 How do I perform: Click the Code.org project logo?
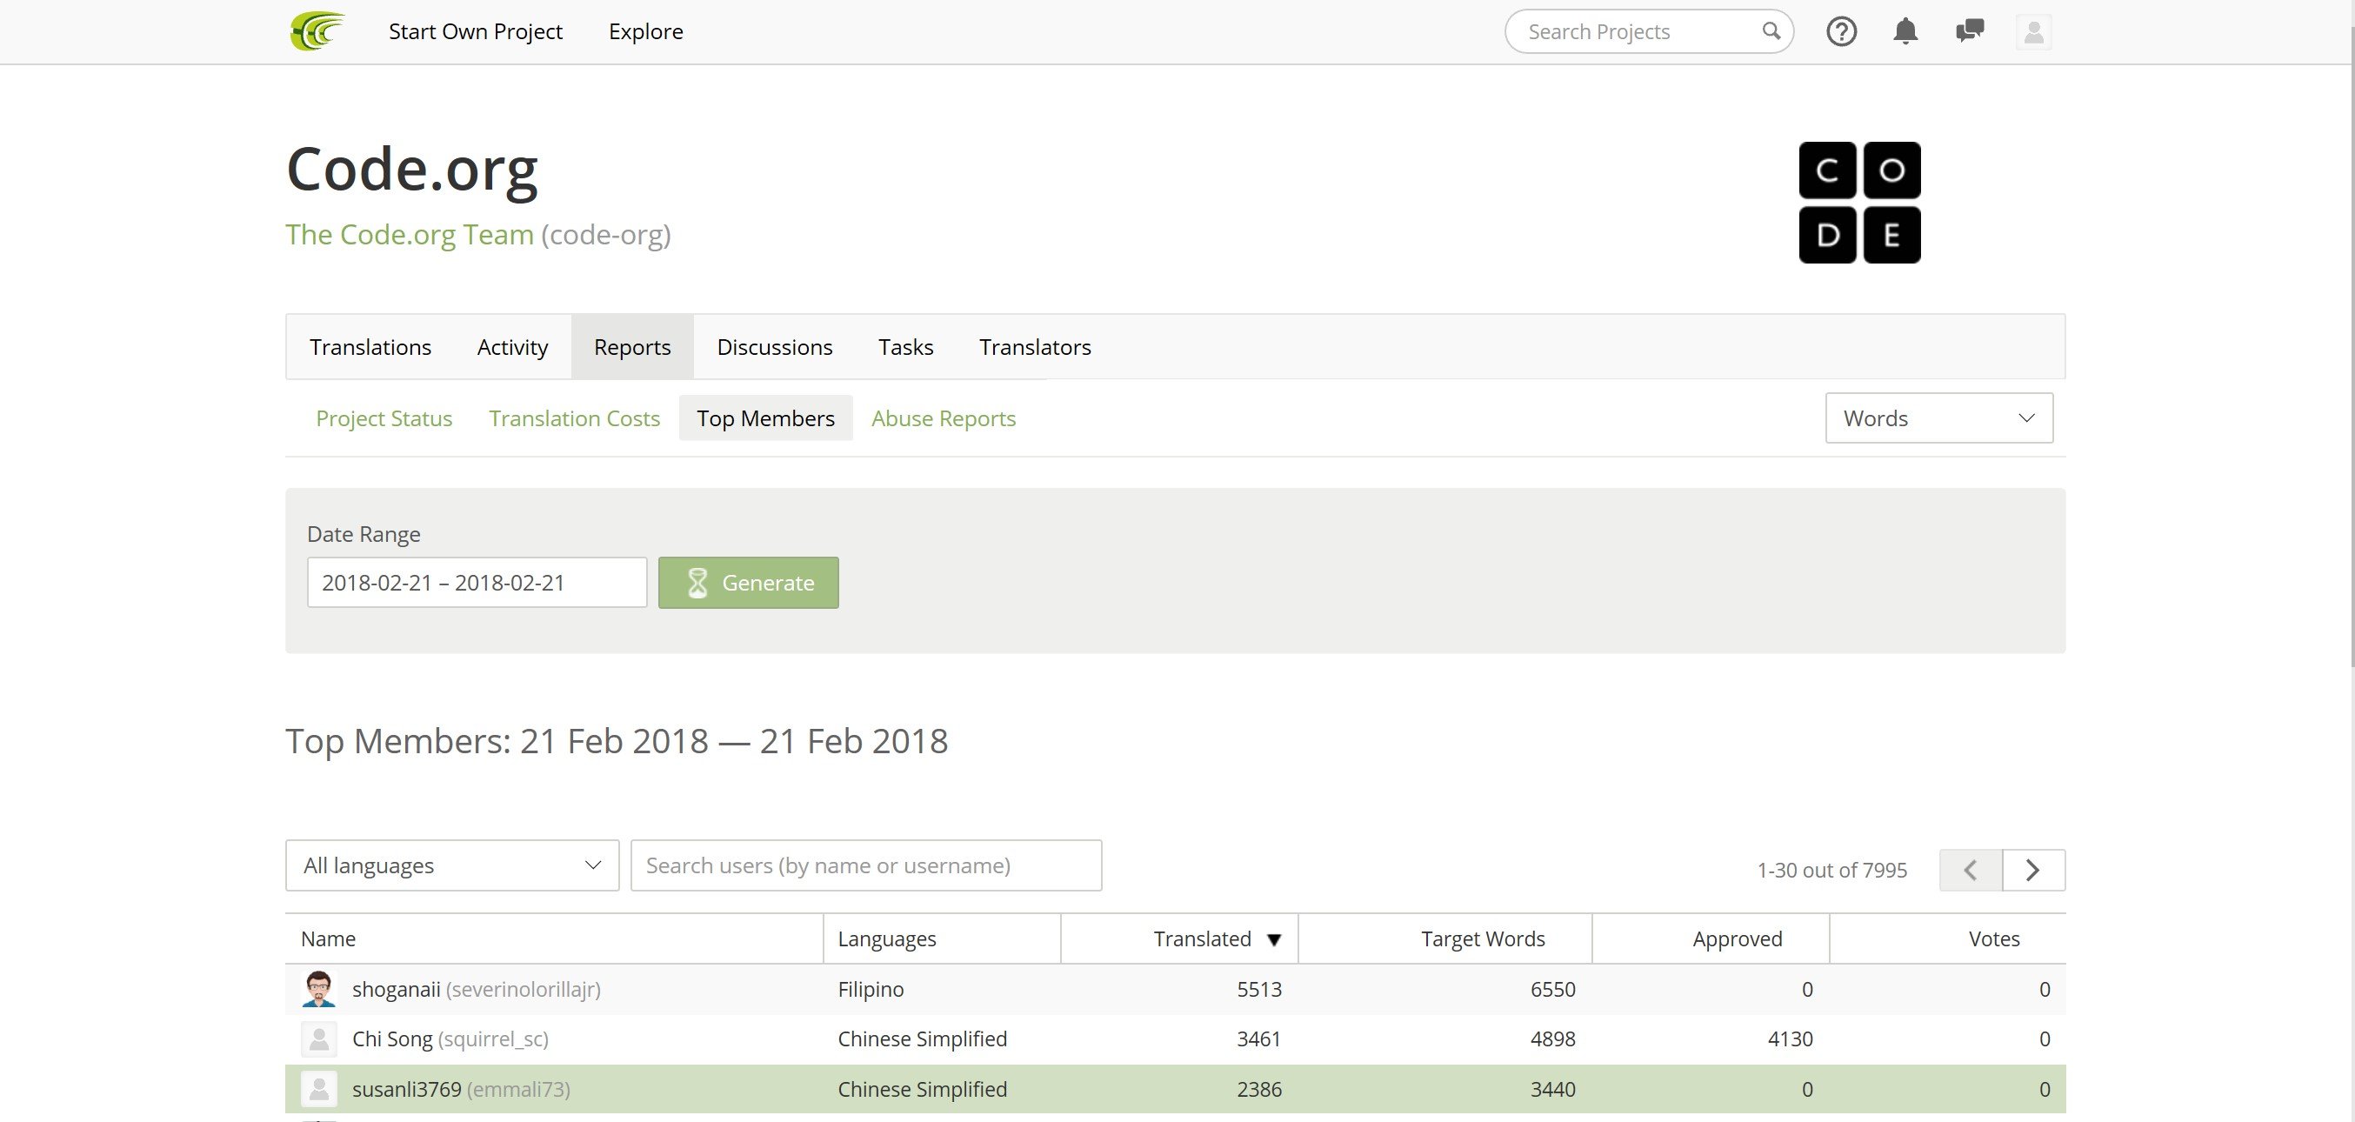tap(1859, 202)
